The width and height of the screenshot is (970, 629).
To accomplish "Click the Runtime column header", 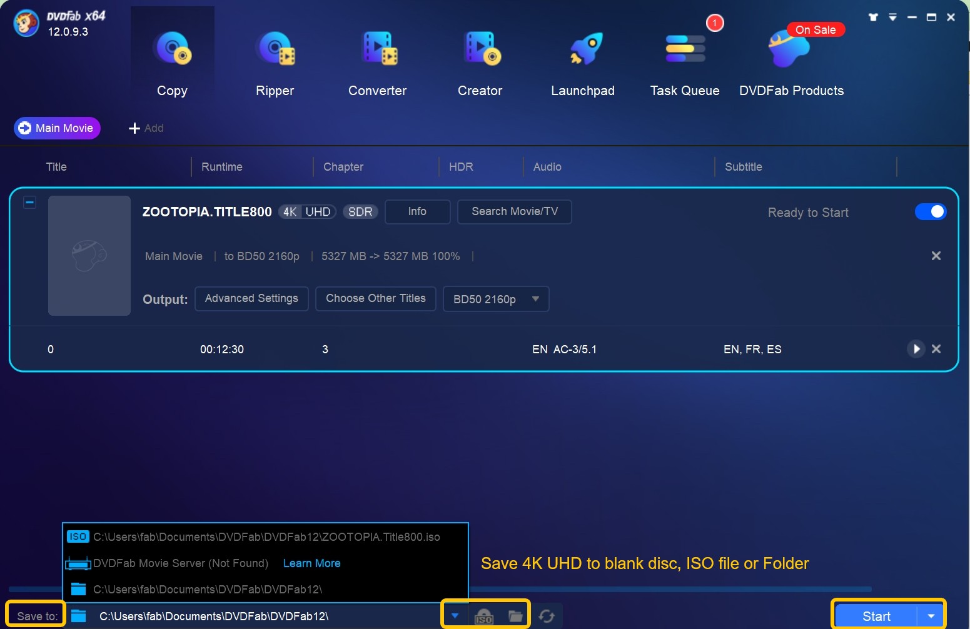I will pyautogui.click(x=222, y=167).
